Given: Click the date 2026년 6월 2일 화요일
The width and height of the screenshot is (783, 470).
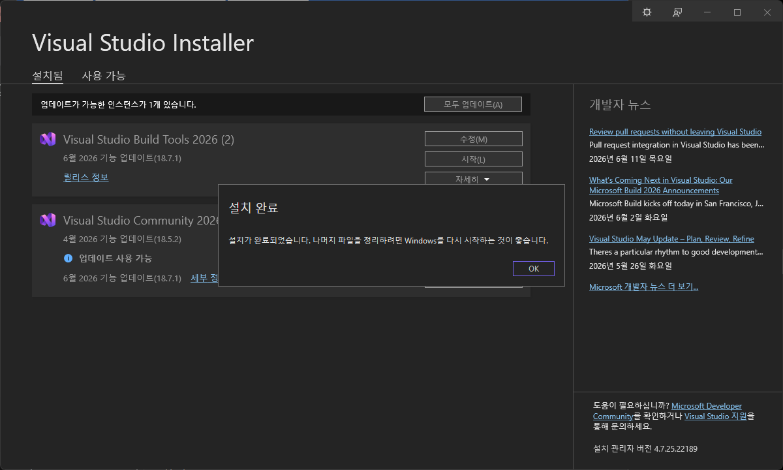Looking at the screenshot, I should 628,217.
